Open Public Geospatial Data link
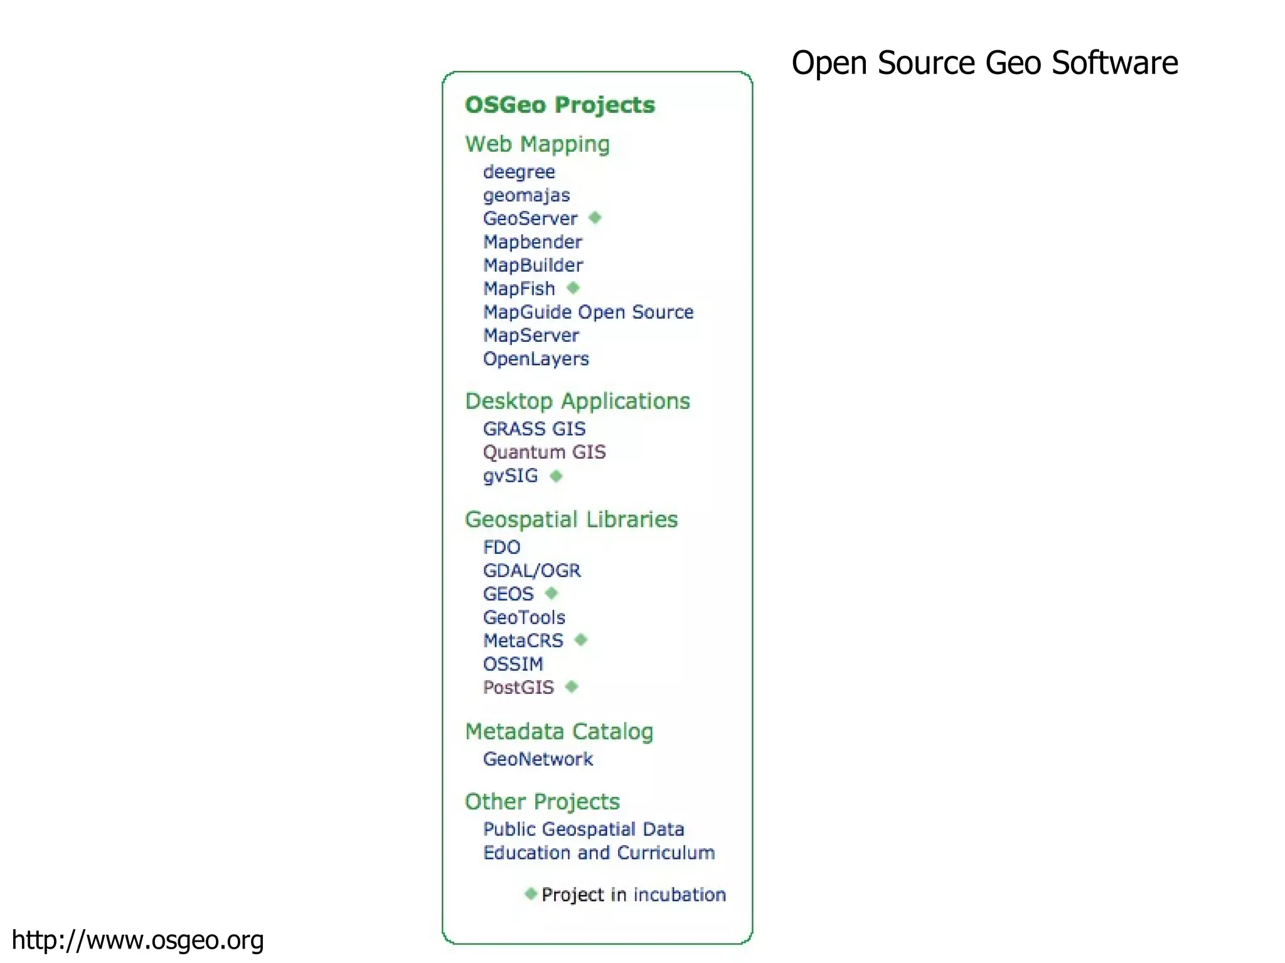This screenshot has width=1285, height=963. coord(583,829)
